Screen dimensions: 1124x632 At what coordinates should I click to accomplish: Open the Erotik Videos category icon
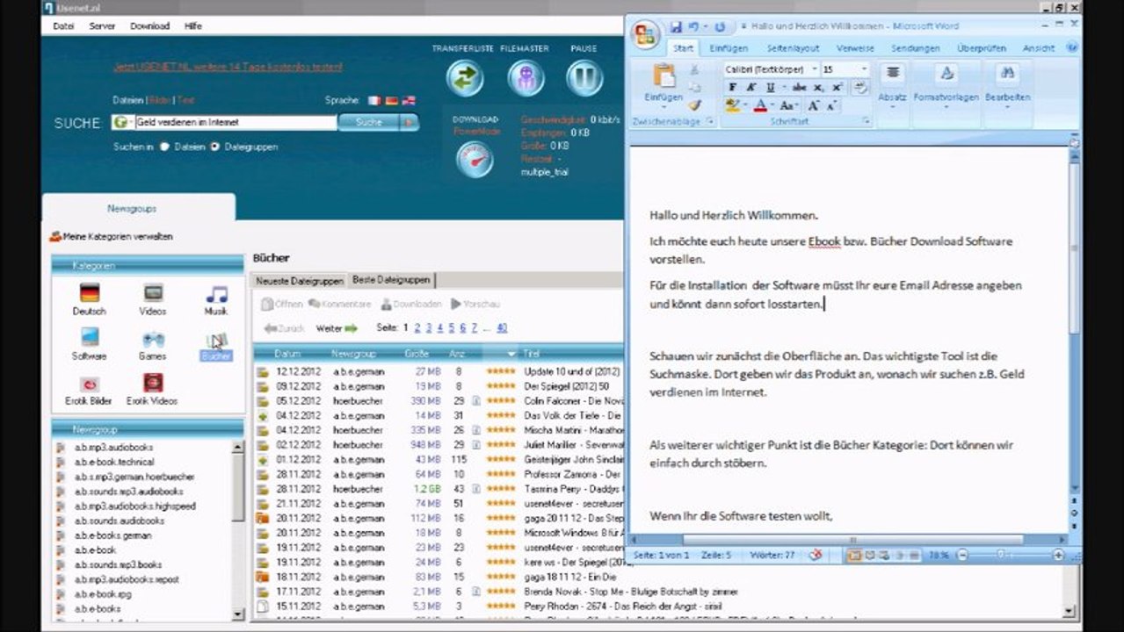coord(153,383)
